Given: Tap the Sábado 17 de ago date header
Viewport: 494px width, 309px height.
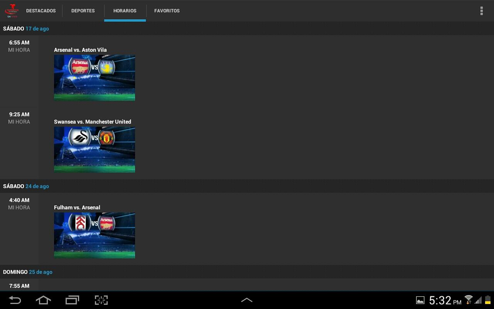Looking at the screenshot, I should [x=26, y=29].
